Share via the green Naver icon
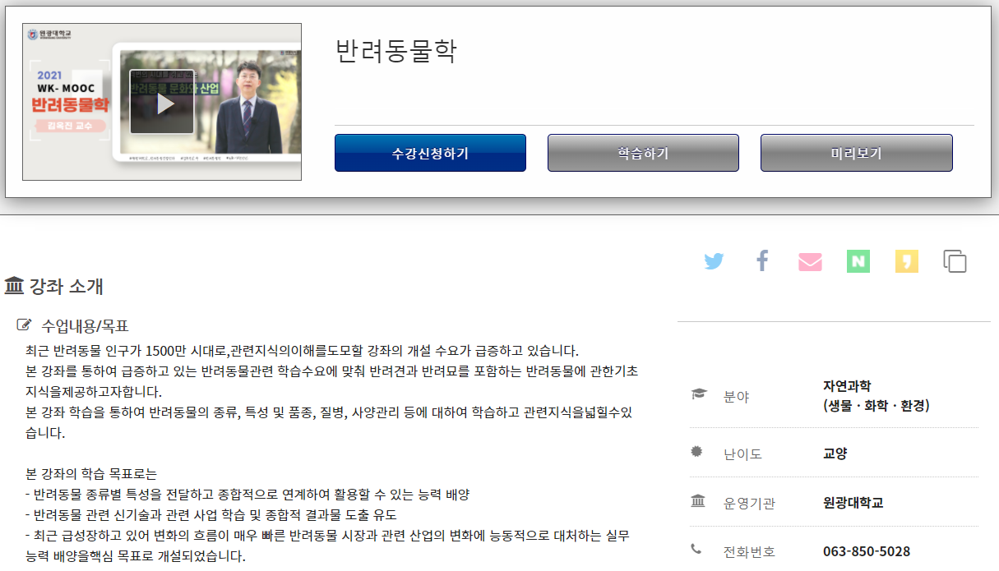The image size is (999, 571). pyautogui.click(x=858, y=262)
